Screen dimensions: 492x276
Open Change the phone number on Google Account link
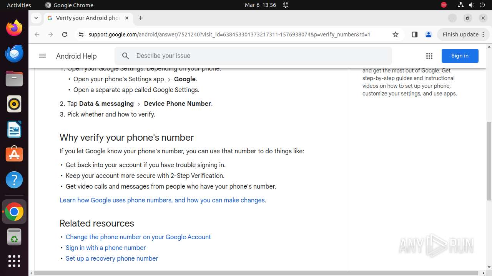click(x=138, y=237)
